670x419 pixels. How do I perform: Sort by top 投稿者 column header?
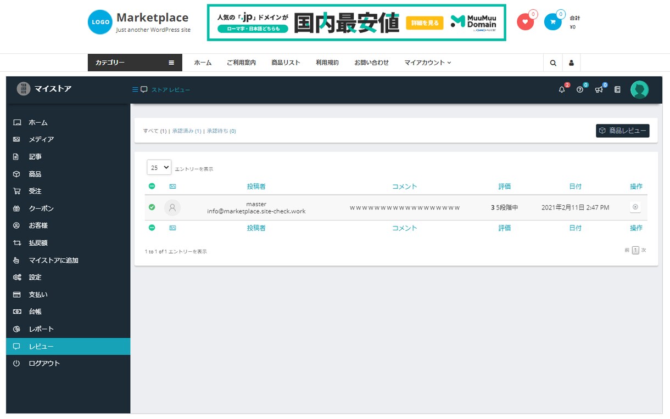tap(256, 186)
